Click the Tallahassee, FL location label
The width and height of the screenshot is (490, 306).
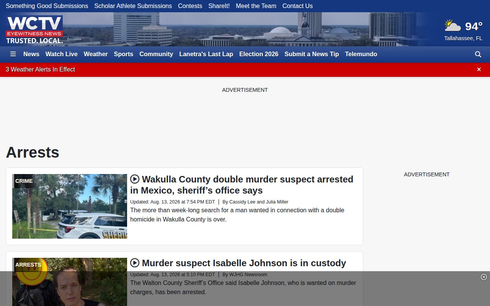coord(463,38)
